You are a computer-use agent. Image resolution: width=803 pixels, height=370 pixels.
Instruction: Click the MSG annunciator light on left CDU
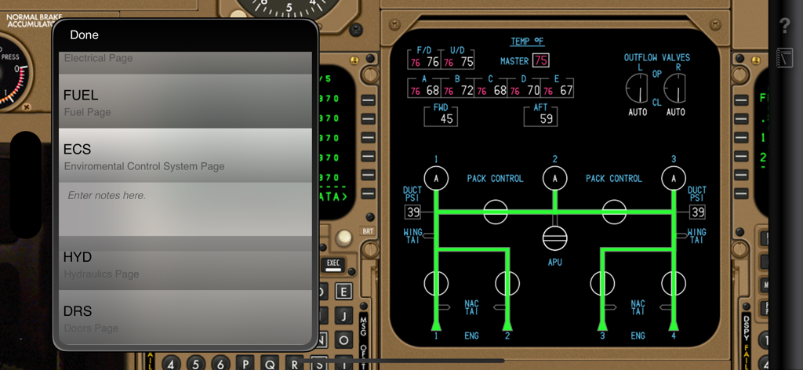(x=364, y=326)
